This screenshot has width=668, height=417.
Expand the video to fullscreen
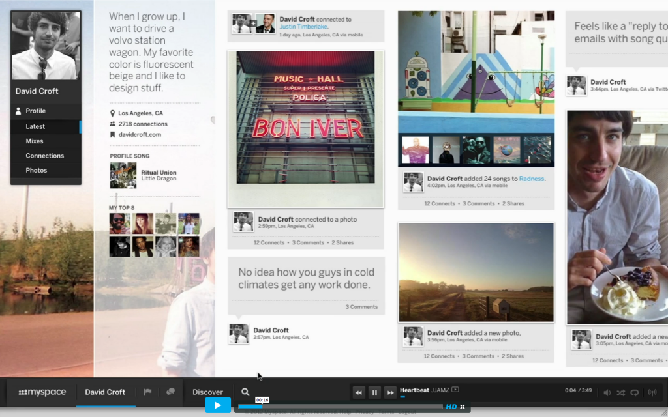[463, 407]
